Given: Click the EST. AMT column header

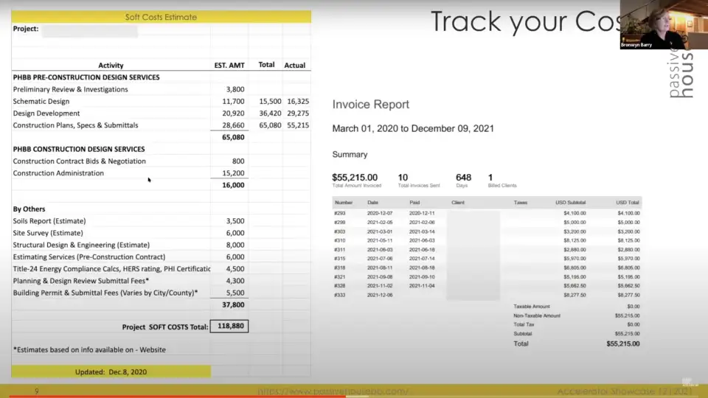Looking at the screenshot, I should point(229,65).
